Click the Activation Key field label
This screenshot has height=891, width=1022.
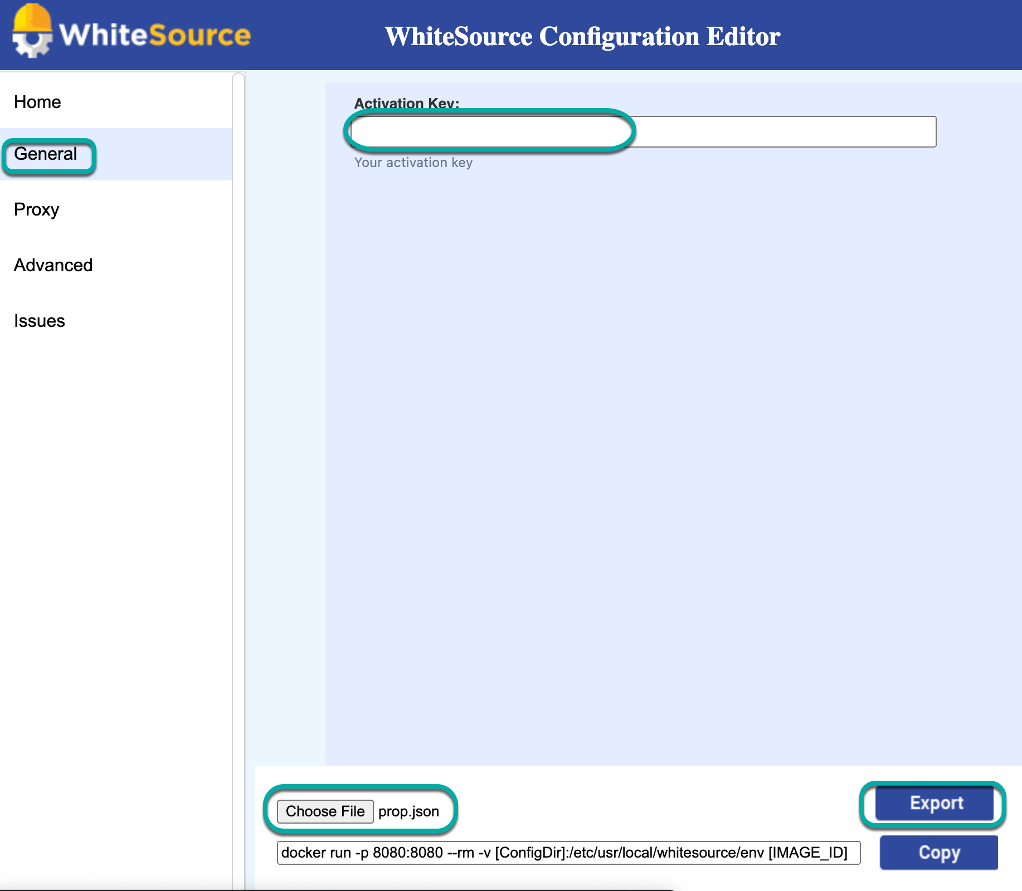(x=406, y=103)
